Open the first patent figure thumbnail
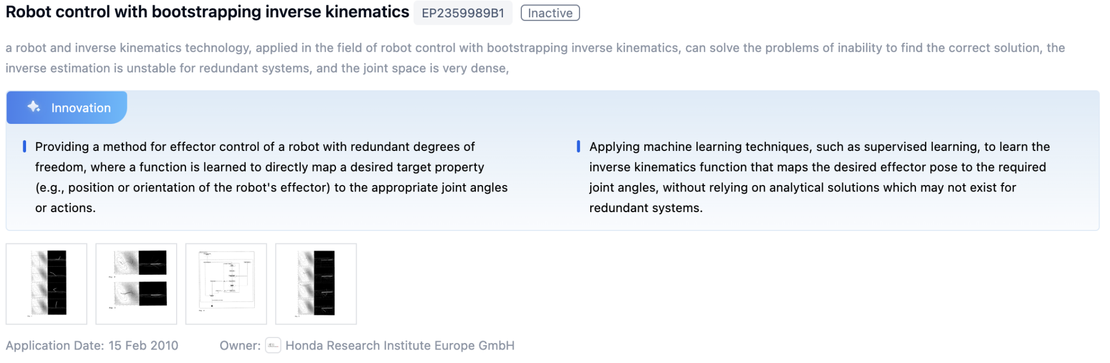This screenshot has height=363, width=1110. pos(47,283)
